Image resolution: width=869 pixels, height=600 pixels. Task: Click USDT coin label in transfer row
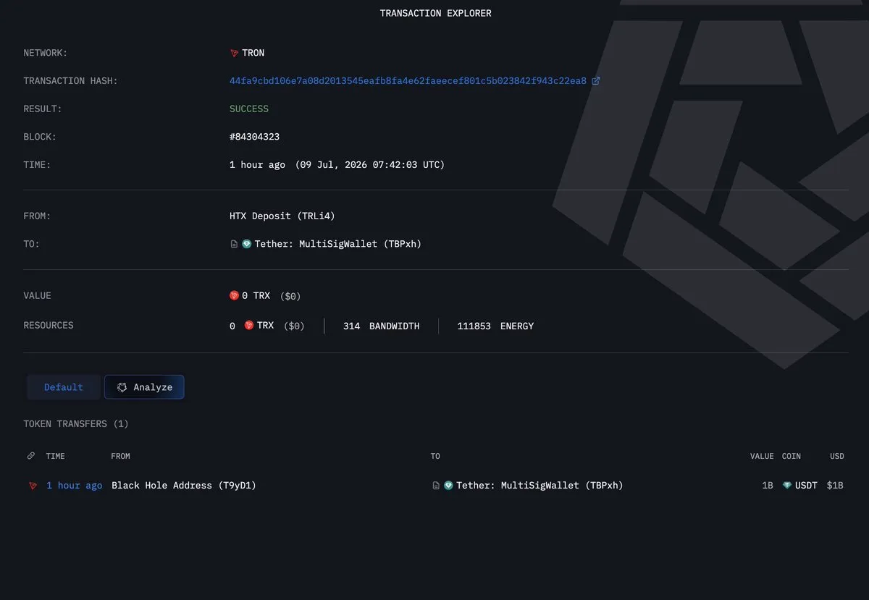tap(806, 486)
